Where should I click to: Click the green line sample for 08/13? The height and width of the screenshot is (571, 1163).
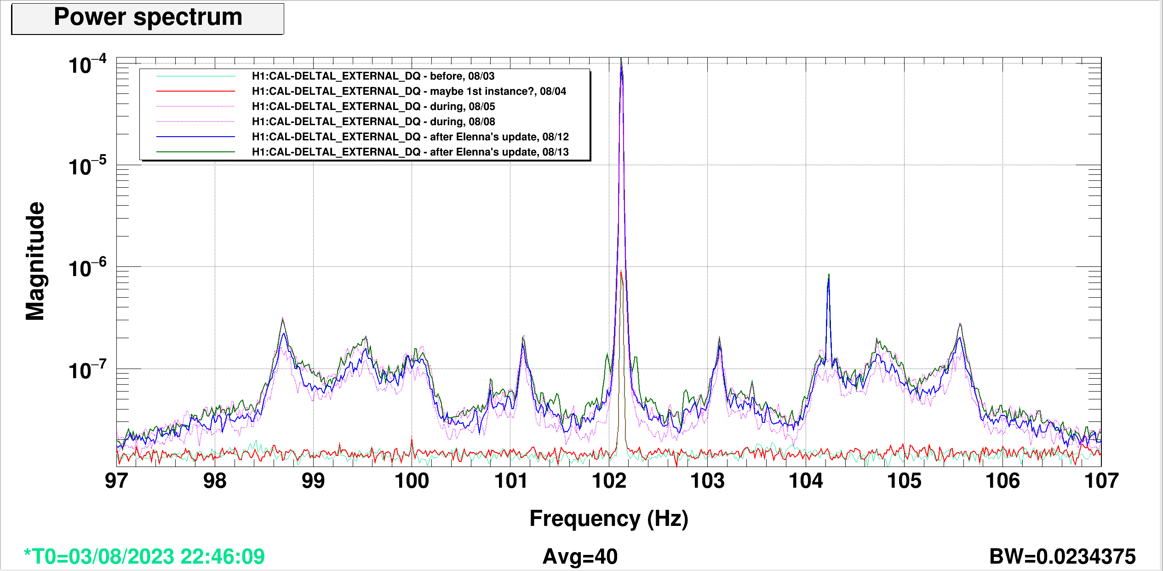195,152
